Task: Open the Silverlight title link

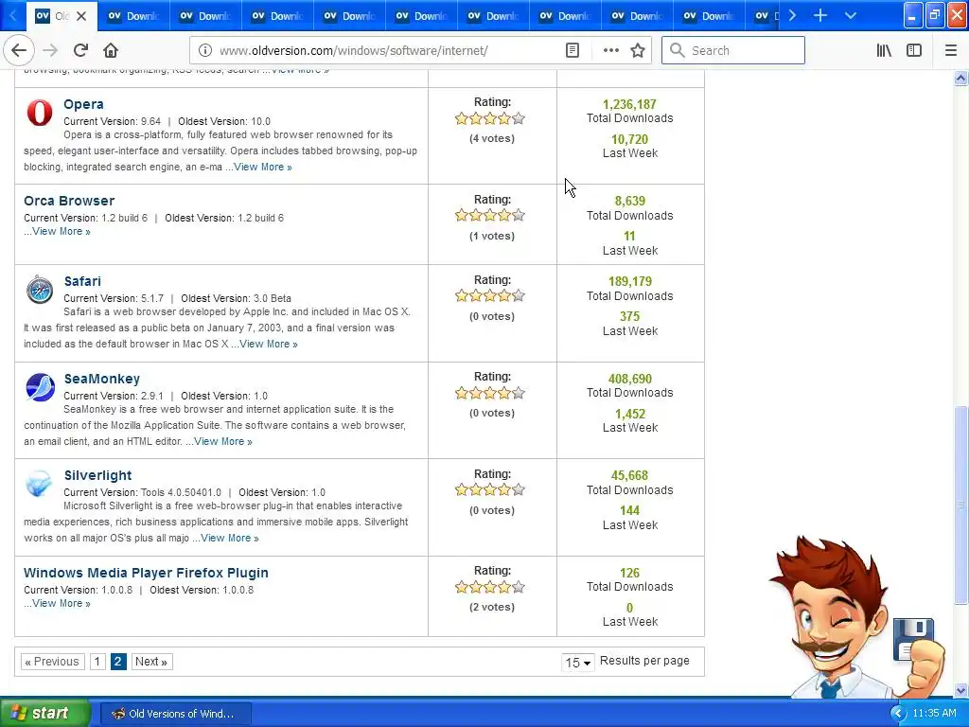Action: [x=97, y=475]
